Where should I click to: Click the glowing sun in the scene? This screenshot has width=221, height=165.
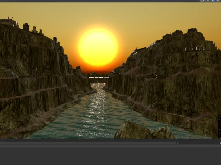(98, 47)
